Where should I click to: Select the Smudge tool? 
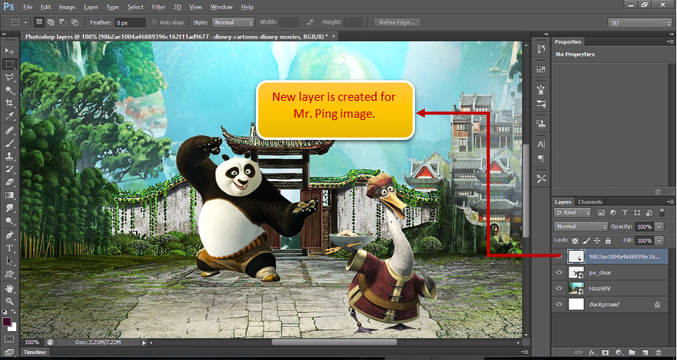[x=9, y=208]
